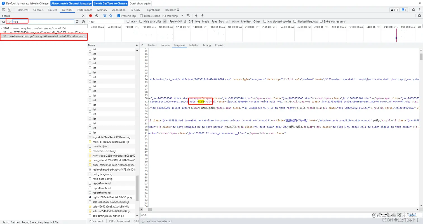Click the pretty print braces icon
This screenshot has height=224, width=423.
coord(143,221)
